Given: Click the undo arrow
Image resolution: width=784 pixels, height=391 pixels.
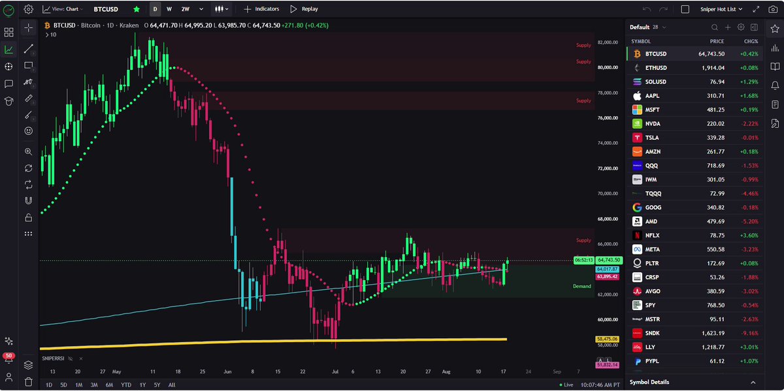Looking at the screenshot, I should tap(647, 9).
